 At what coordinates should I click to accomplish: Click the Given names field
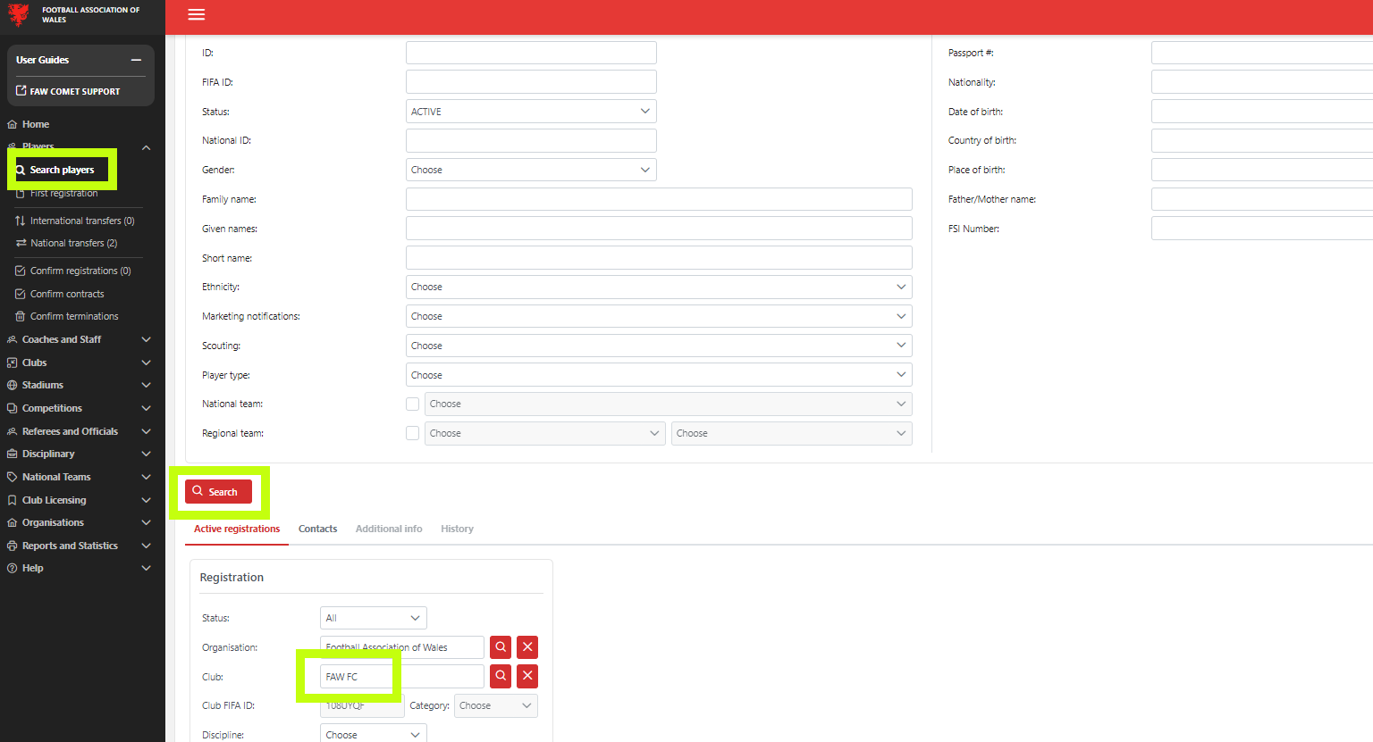(659, 229)
